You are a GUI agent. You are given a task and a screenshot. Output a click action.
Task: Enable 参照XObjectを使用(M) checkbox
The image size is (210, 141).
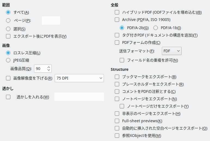(117, 136)
